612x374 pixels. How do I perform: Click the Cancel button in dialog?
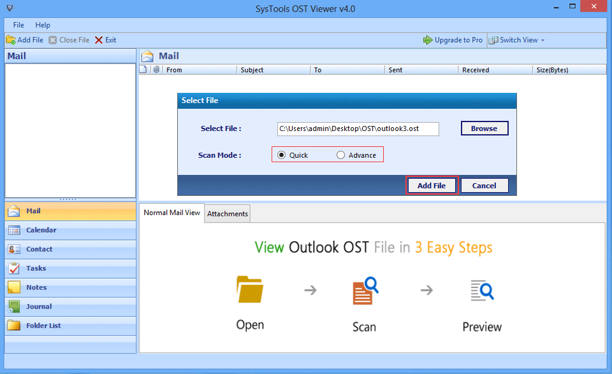(x=484, y=186)
